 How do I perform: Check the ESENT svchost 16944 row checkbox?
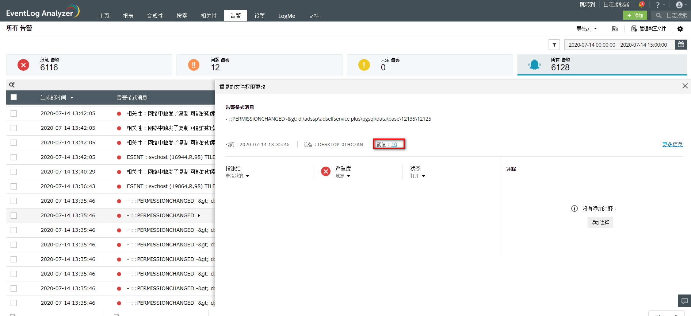(x=14, y=157)
